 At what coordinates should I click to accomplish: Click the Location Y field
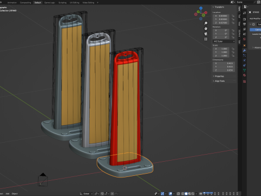[221, 19]
